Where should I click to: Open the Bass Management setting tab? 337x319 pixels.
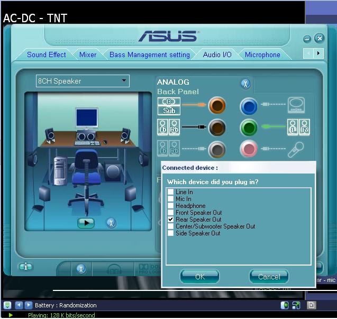(150, 54)
